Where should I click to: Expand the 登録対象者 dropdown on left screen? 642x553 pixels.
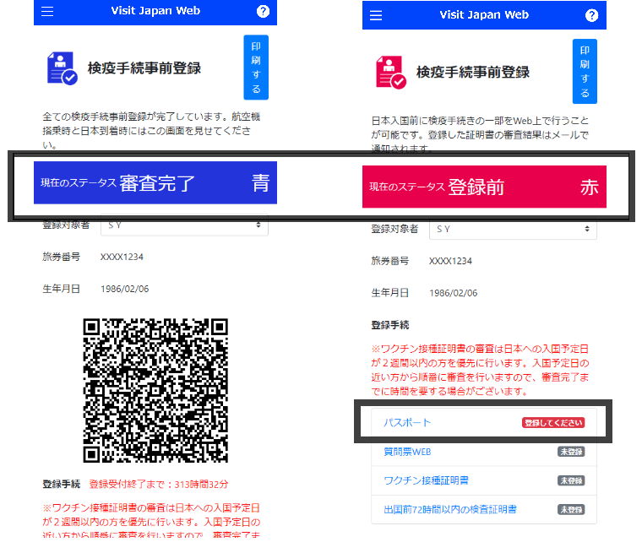[183, 225]
